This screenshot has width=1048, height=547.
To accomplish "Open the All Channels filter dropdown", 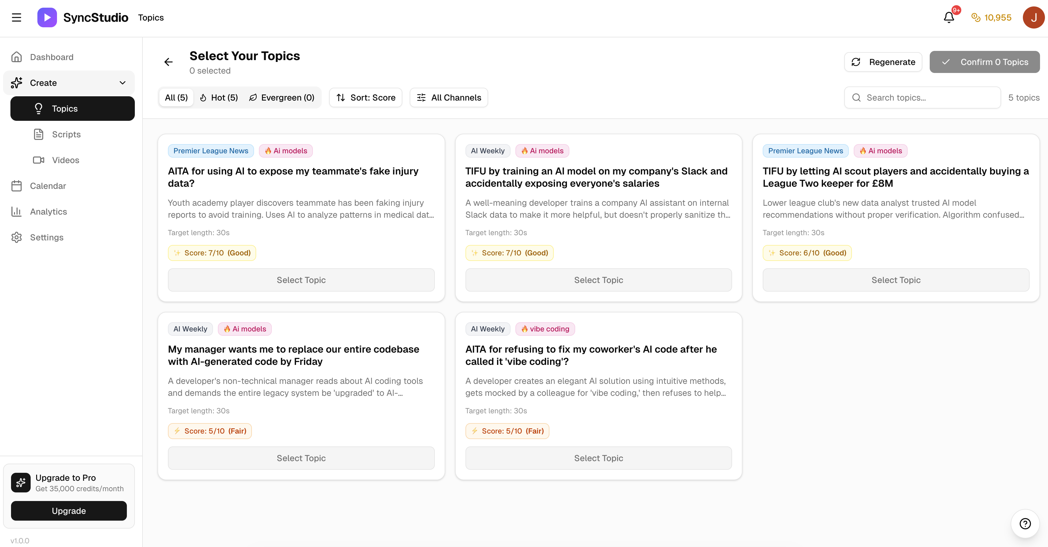I will (x=449, y=97).
